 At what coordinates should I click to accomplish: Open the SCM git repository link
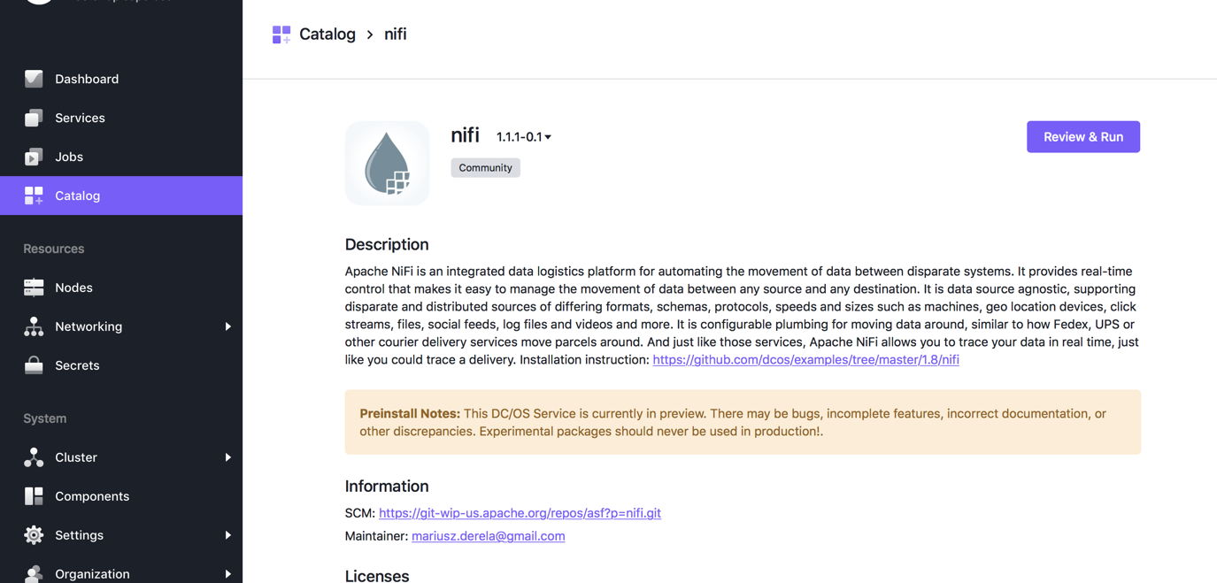[520, 513]
